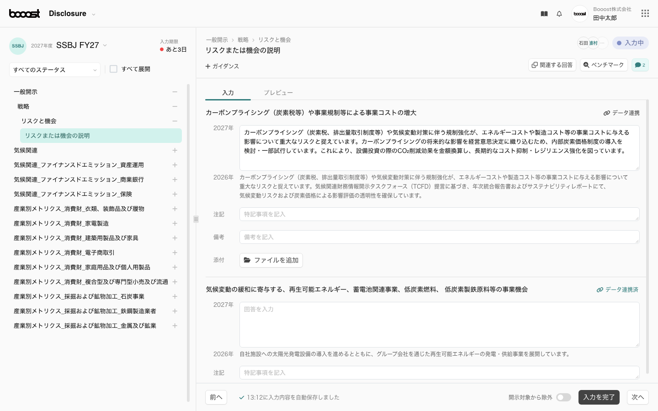This screenshot has height=411, width=658.
Task: Click the ファイルを追加 button
Action: [x=271, y=260]
